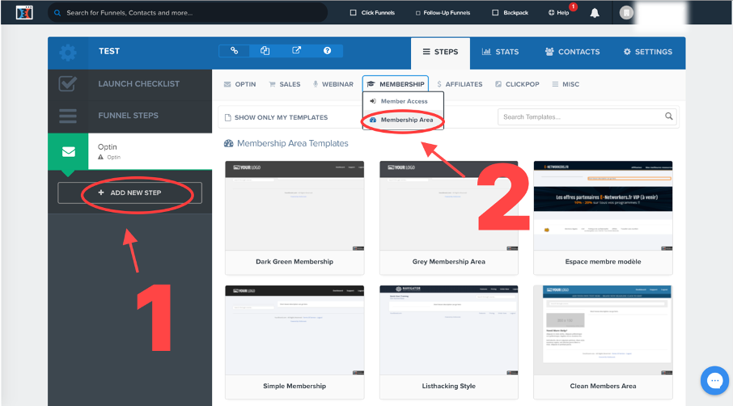The image size is (733, 406).
Task: Toggle Show Only My Templates
Action: point(276,117)
